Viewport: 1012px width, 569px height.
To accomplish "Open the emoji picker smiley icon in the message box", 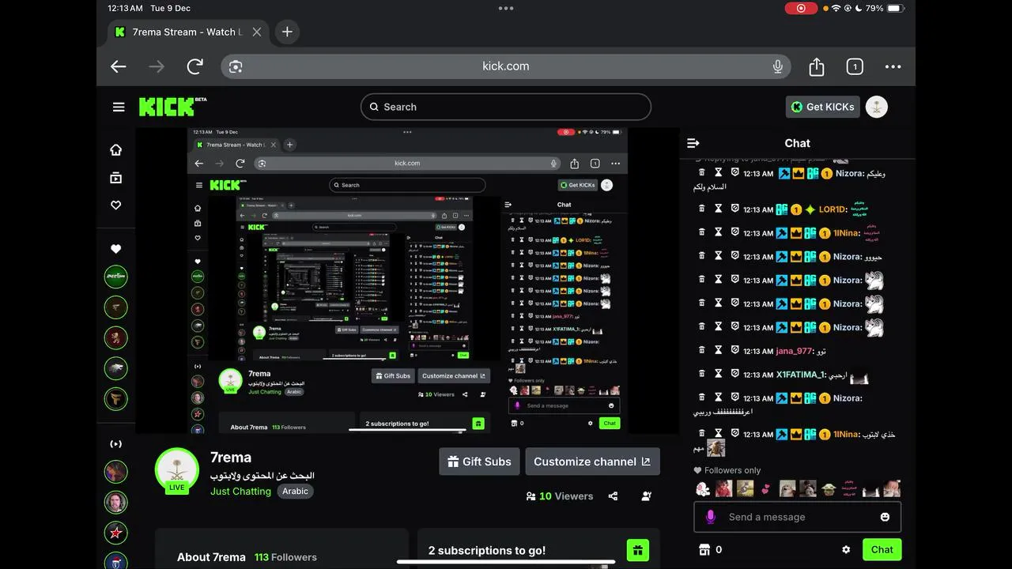I will click(885, 517).
